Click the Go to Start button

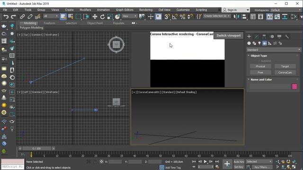(194, 161)
